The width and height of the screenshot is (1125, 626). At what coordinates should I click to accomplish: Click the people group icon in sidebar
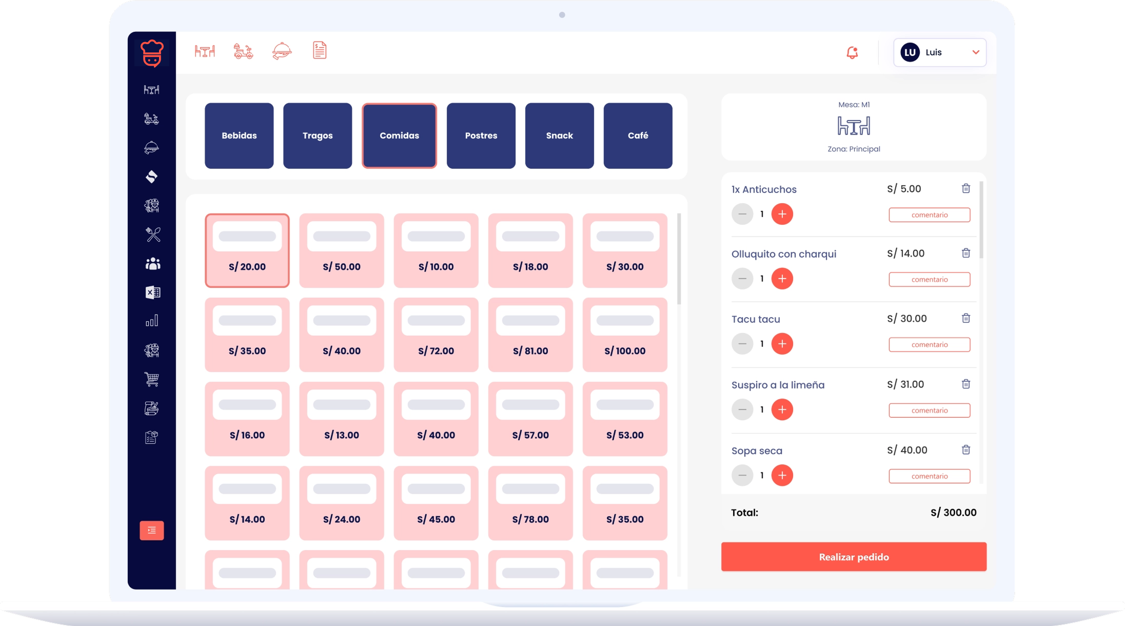[x=152, y=264]
